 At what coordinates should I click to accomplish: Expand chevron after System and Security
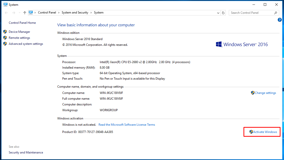91,13
